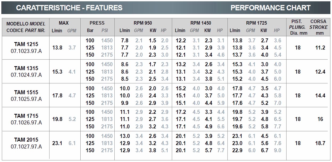
Task: Select the RPM 1450 column header
Action: point(201,23)
